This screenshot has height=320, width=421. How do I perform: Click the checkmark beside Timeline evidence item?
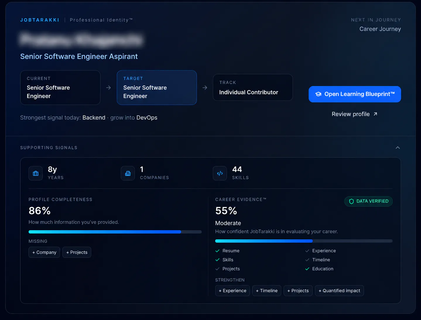pyautogui.click(x=307, y=260)
